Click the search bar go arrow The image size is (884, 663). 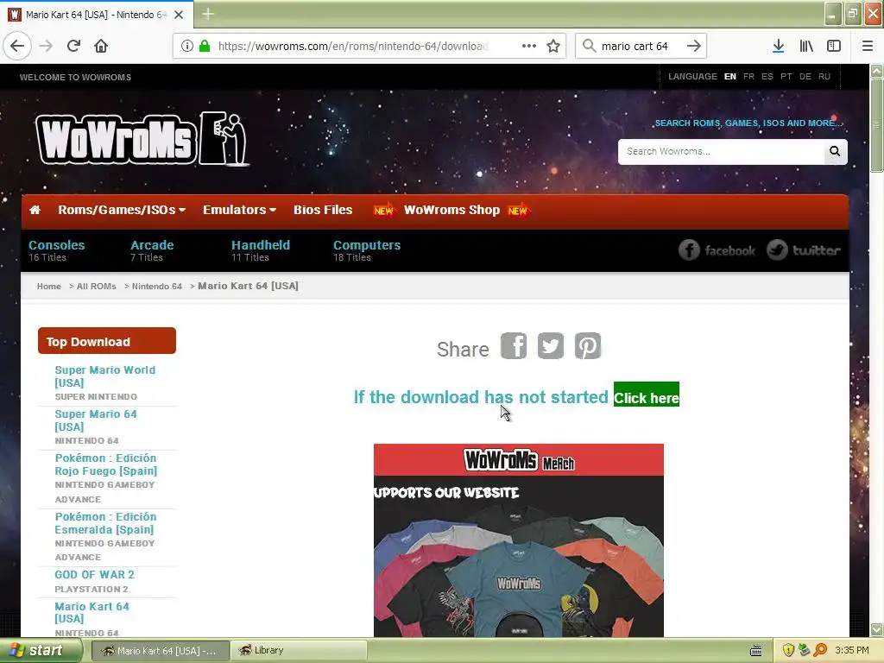click(x=694, y=46)
